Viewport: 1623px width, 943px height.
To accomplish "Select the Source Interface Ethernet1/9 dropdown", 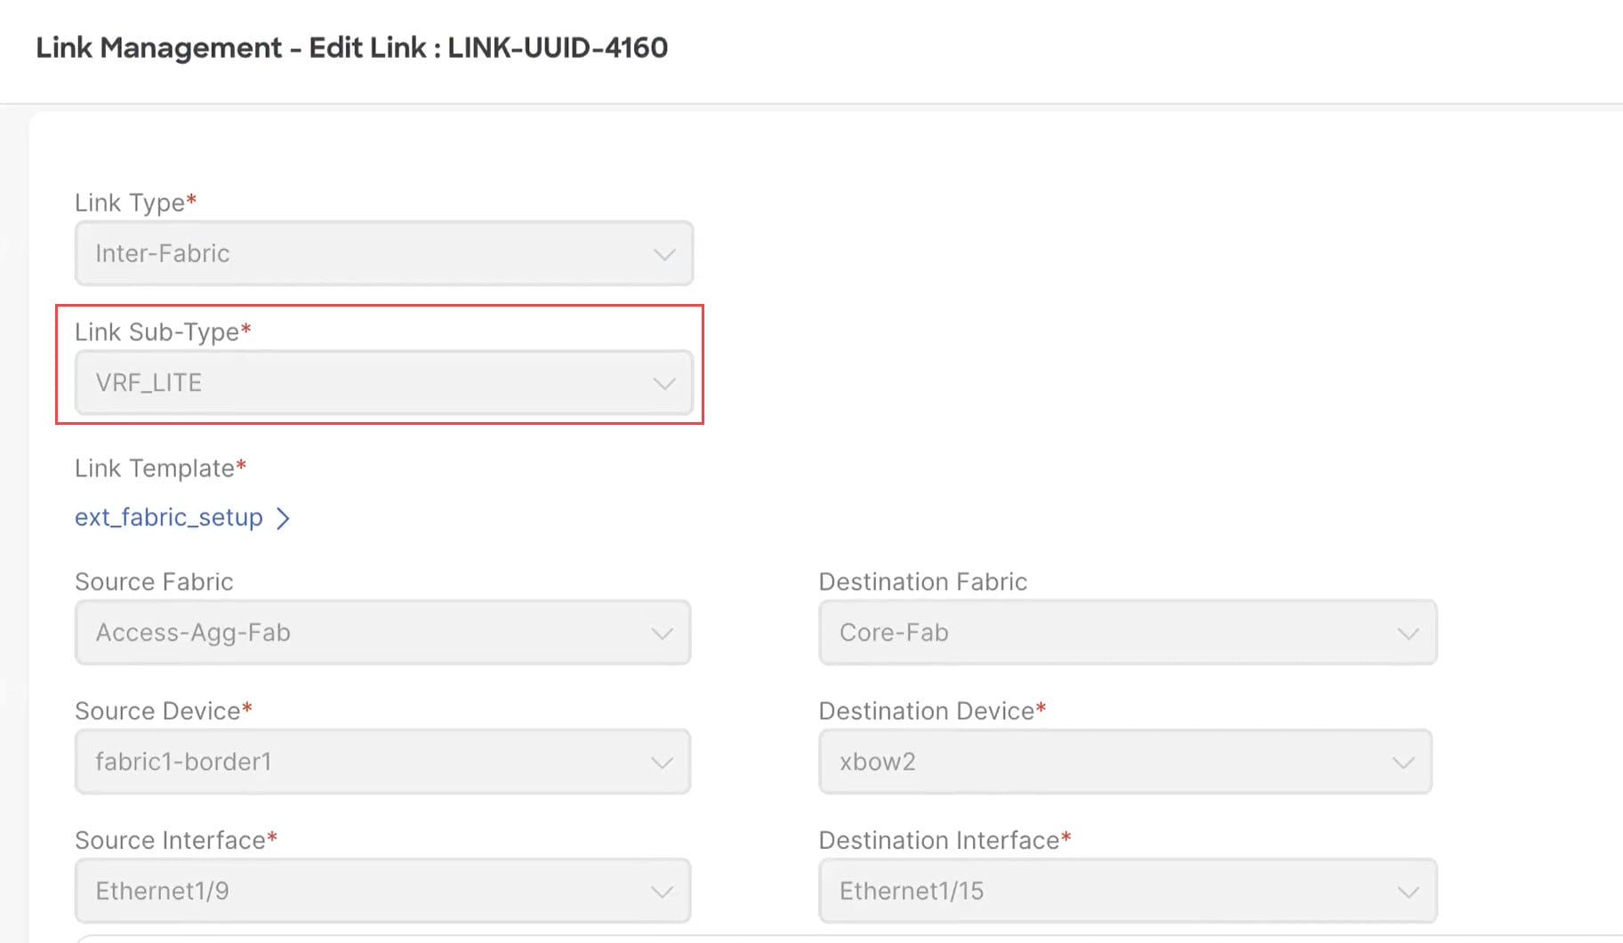I will pos(382,891).
